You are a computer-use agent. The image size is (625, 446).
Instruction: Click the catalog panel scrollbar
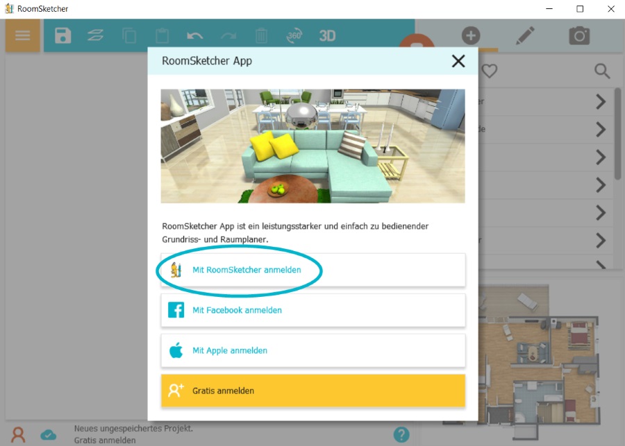617,134
